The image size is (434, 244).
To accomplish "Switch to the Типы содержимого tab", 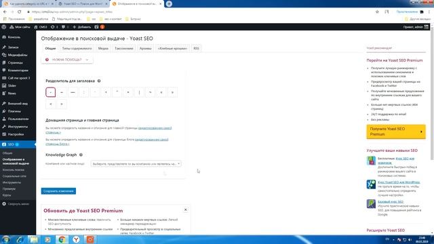I will (77, 48).
